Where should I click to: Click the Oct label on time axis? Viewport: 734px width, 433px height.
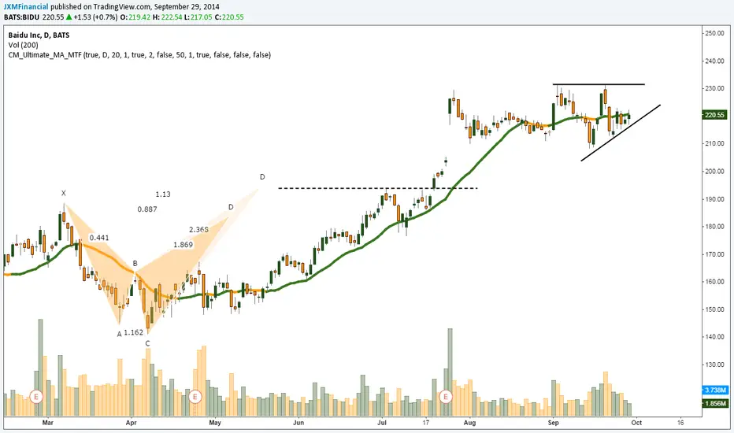coord(636,423)
